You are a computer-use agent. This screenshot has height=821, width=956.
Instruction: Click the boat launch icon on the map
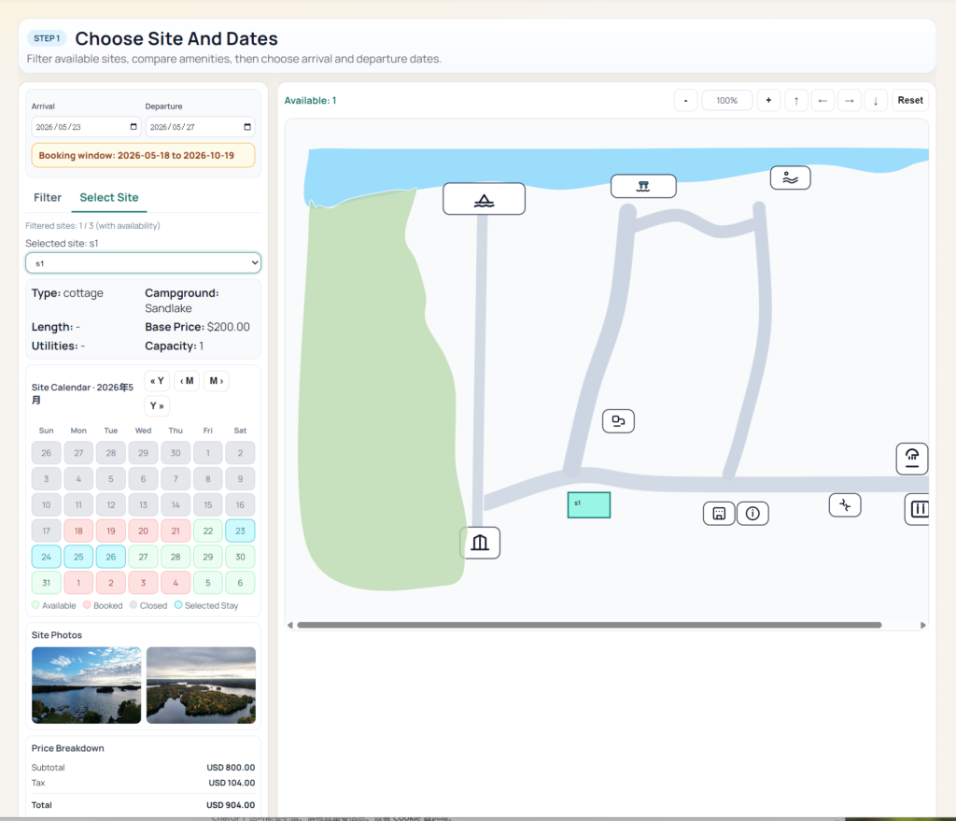tap(484, 198)
